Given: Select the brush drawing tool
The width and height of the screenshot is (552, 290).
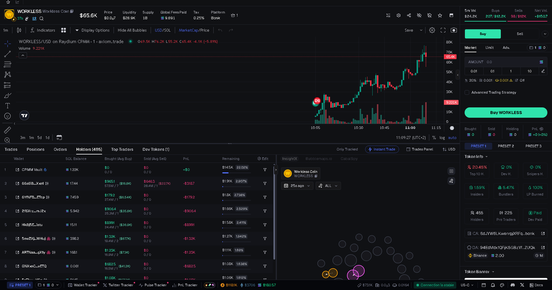Looking at the screenshot, I should point(7,96).
